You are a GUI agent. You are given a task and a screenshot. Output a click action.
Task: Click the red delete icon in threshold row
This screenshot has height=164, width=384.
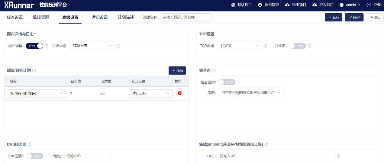click(179, 93)
